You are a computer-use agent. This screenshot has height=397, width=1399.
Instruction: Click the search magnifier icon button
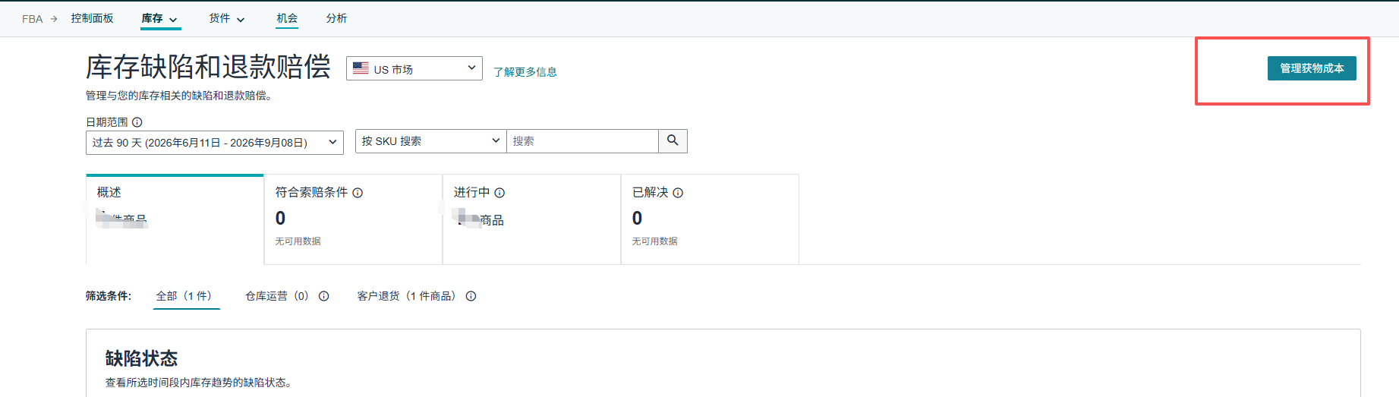click(x=673, y=141)
